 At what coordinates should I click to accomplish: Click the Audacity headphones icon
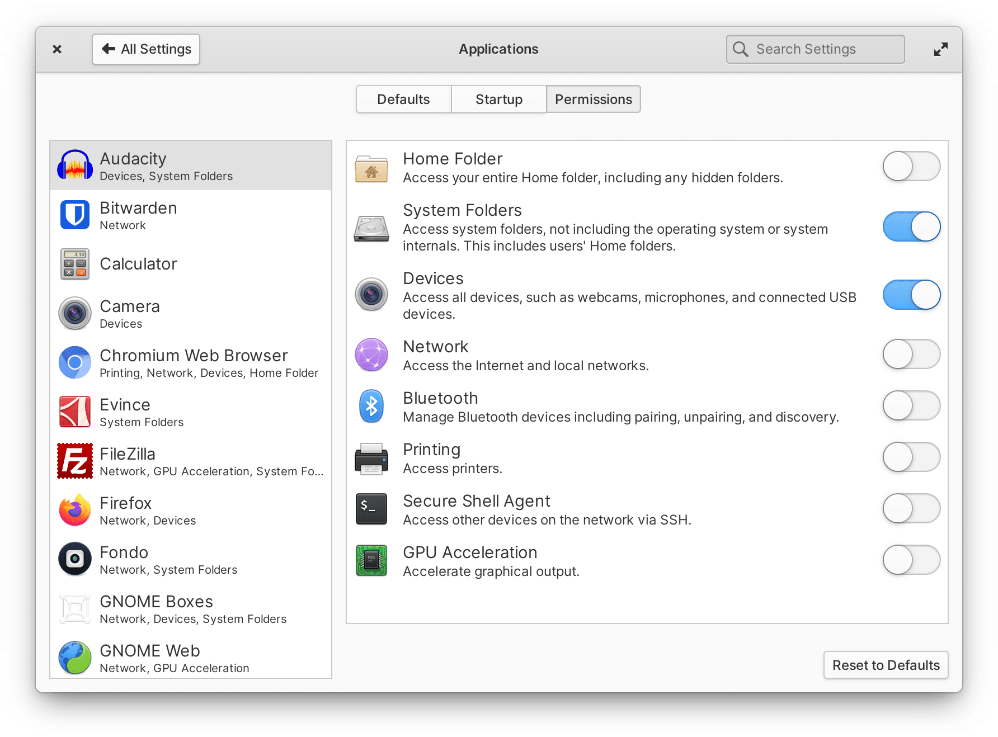[x=74, y=166]
